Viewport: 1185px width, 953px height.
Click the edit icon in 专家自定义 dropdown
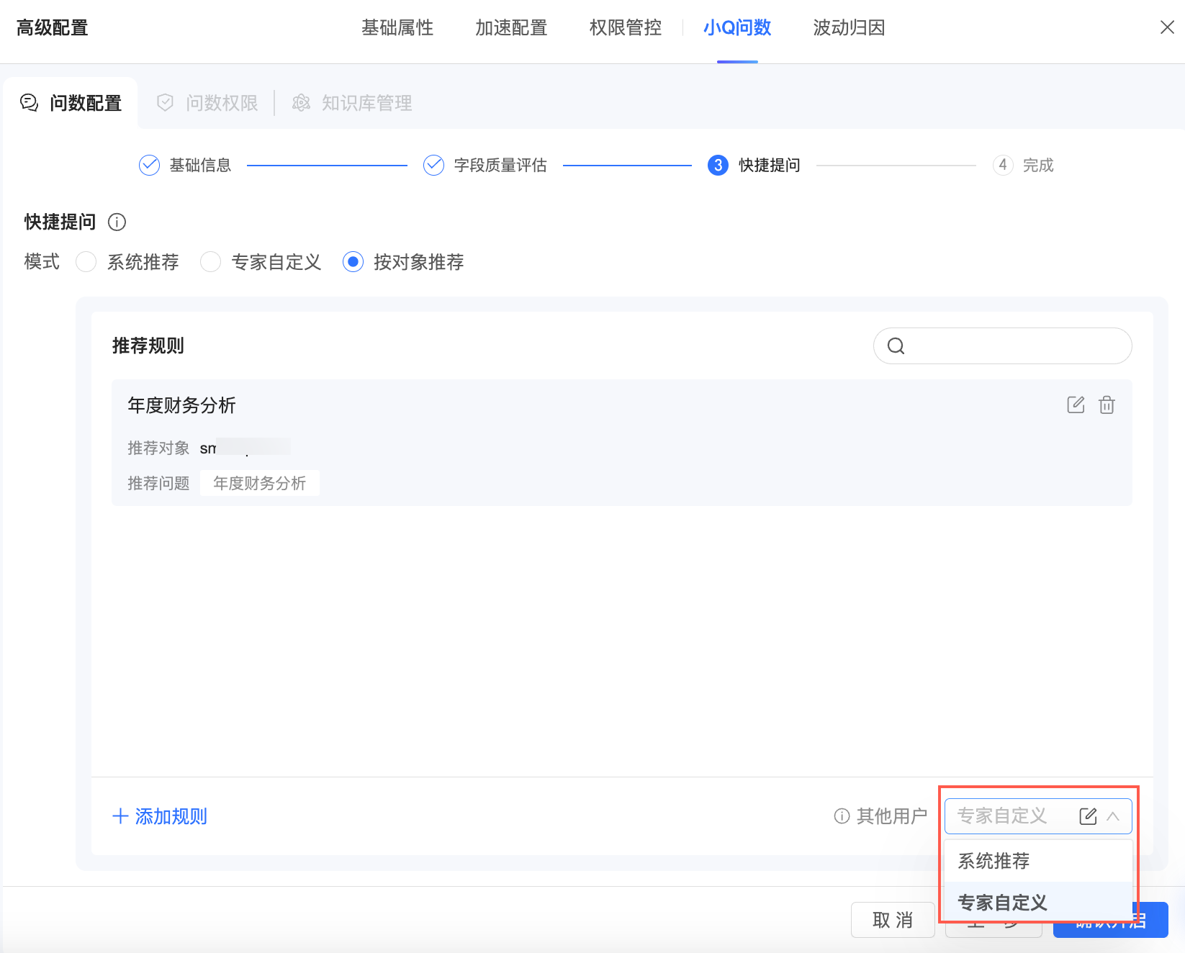[x=1088, y=816]
